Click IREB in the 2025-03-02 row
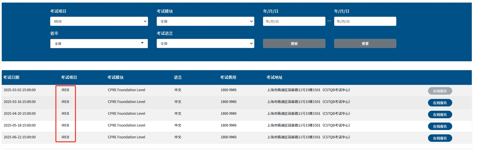The width and height of the screenshot is (479, 151). click(65, 90)
